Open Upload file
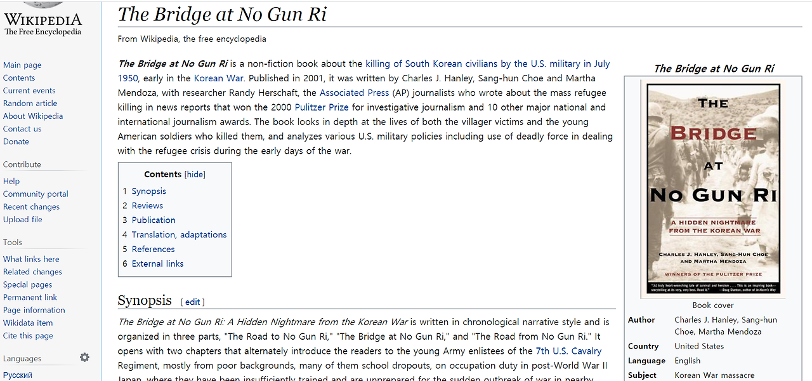The width and height of the screenshot is (812, 381). click(23, 219)
